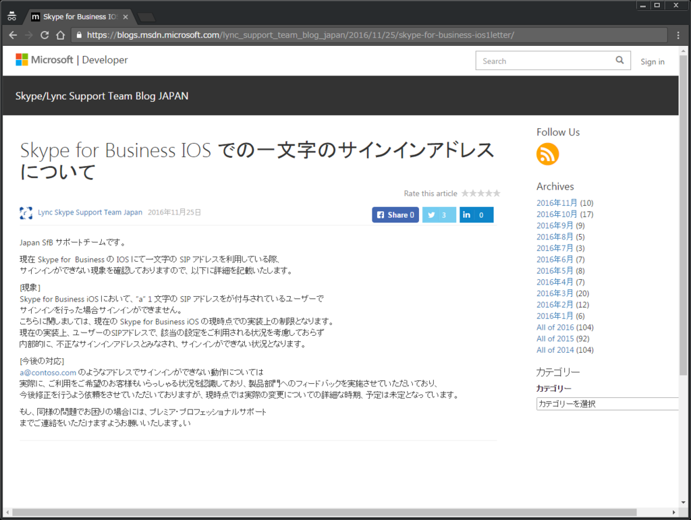This screenshot has width=691, height=520.
Task: Click vertical scrollbar up arrow
Action: click(x=683, y=50)
